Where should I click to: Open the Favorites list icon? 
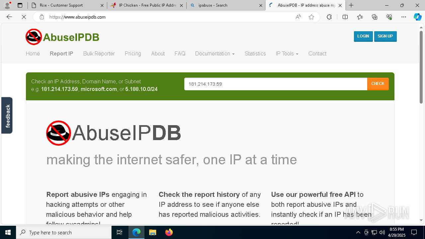coord(360,17)
